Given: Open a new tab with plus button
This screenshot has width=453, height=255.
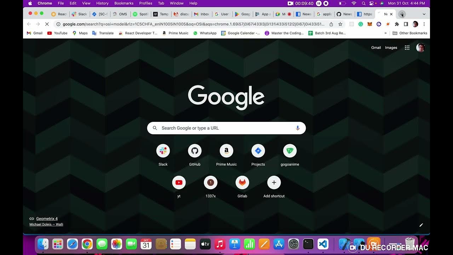Looking at the screenshot, I should click(402, 14).
